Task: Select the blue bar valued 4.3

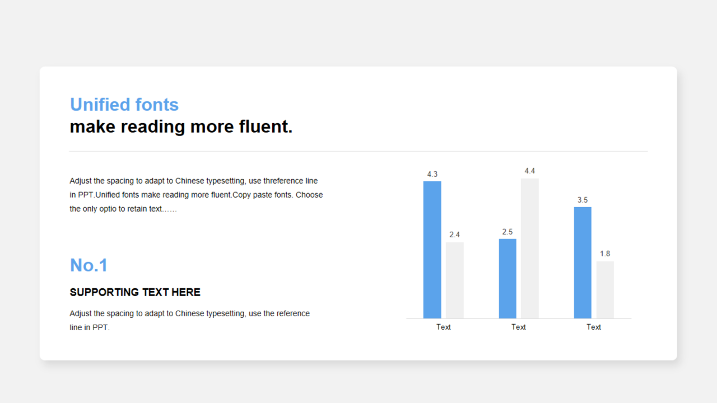Action: (432, 250)
